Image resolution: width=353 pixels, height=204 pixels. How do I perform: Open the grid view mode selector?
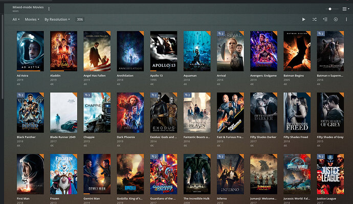pos(346,9)
